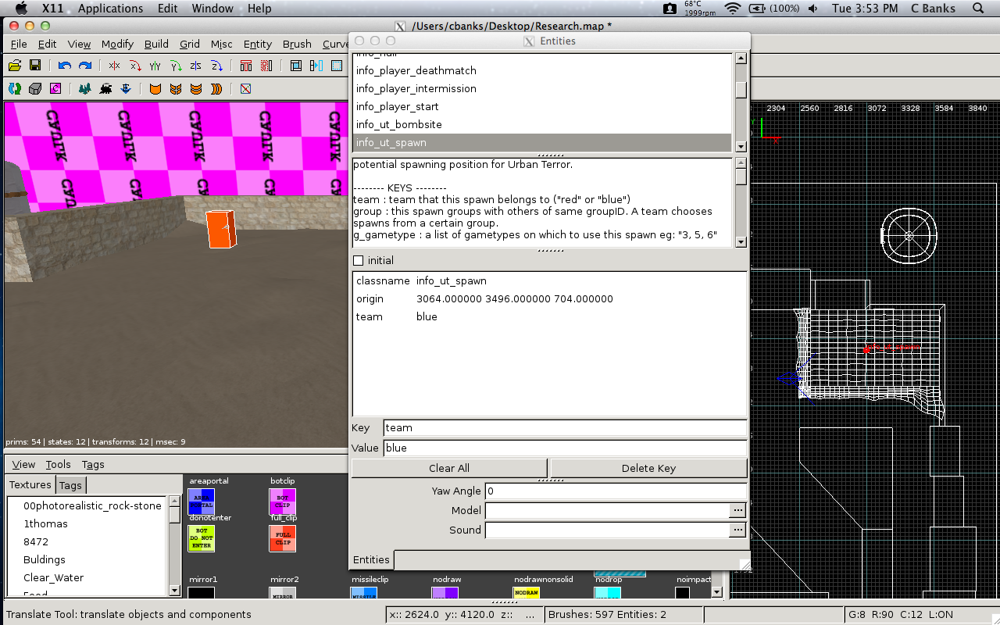Viewport: 1000px width, 625px height.
Task: Select info_player_start in entity list
Action: 397,106
